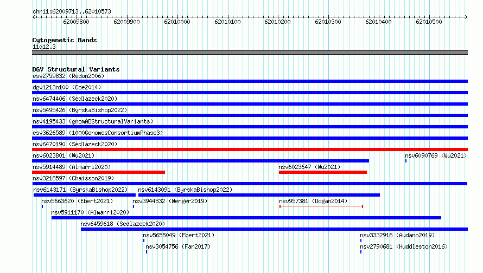
Task: Click the blue bar under nsv3218597
Action: [250, 184]
